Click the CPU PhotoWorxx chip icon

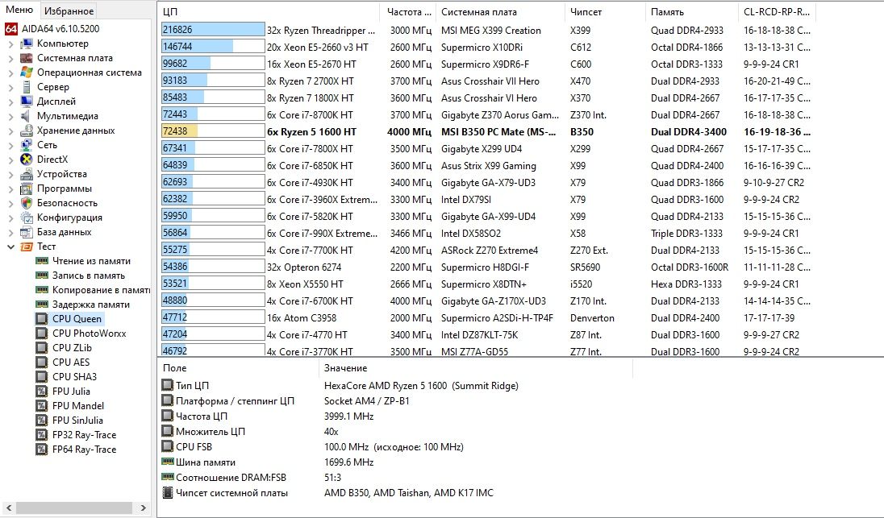click(x=42, y=334)
